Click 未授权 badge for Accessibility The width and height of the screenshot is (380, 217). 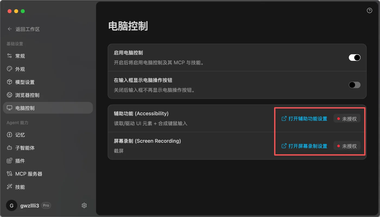click(x=347, y=119)
